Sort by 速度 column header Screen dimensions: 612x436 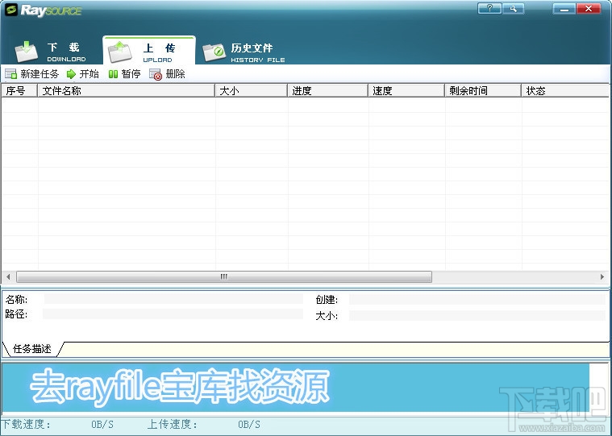click(406, 90)
